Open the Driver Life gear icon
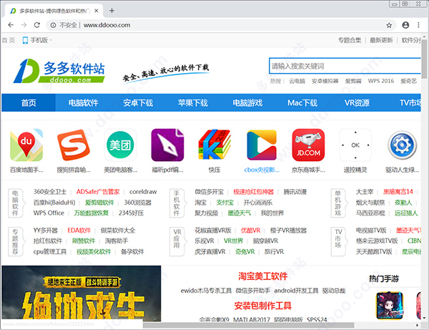Viewport: 429px width, 330px height. [x=402, y=145]
